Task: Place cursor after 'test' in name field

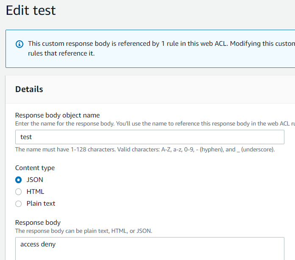Action: tap(32, 137)
